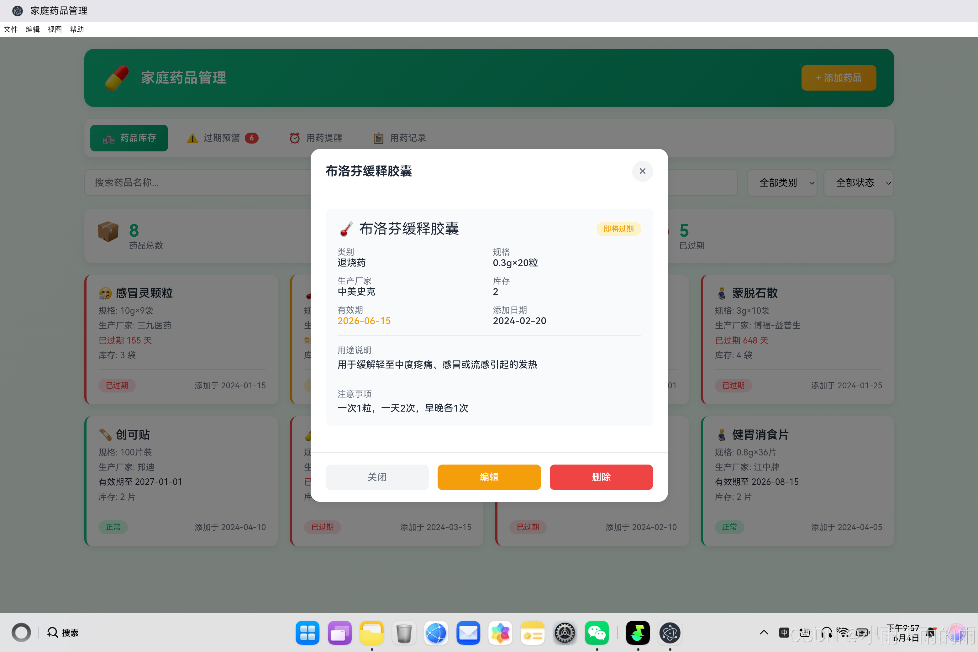The image size is (978, 652).
Task: Open system settings gear in dock
Action: pyautogui.click(x=565, y=633)
